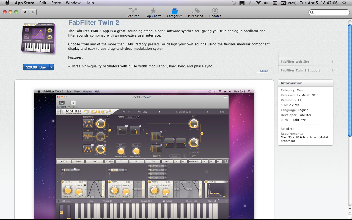The width and height of the screenshot is (352, 220).
Task: Open the Purchased section
Action: [x=196, y=12]
